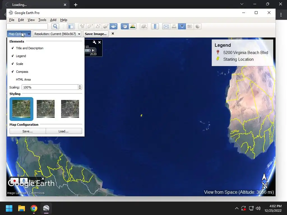Click the volume speaker tray icon

point(258,208)
